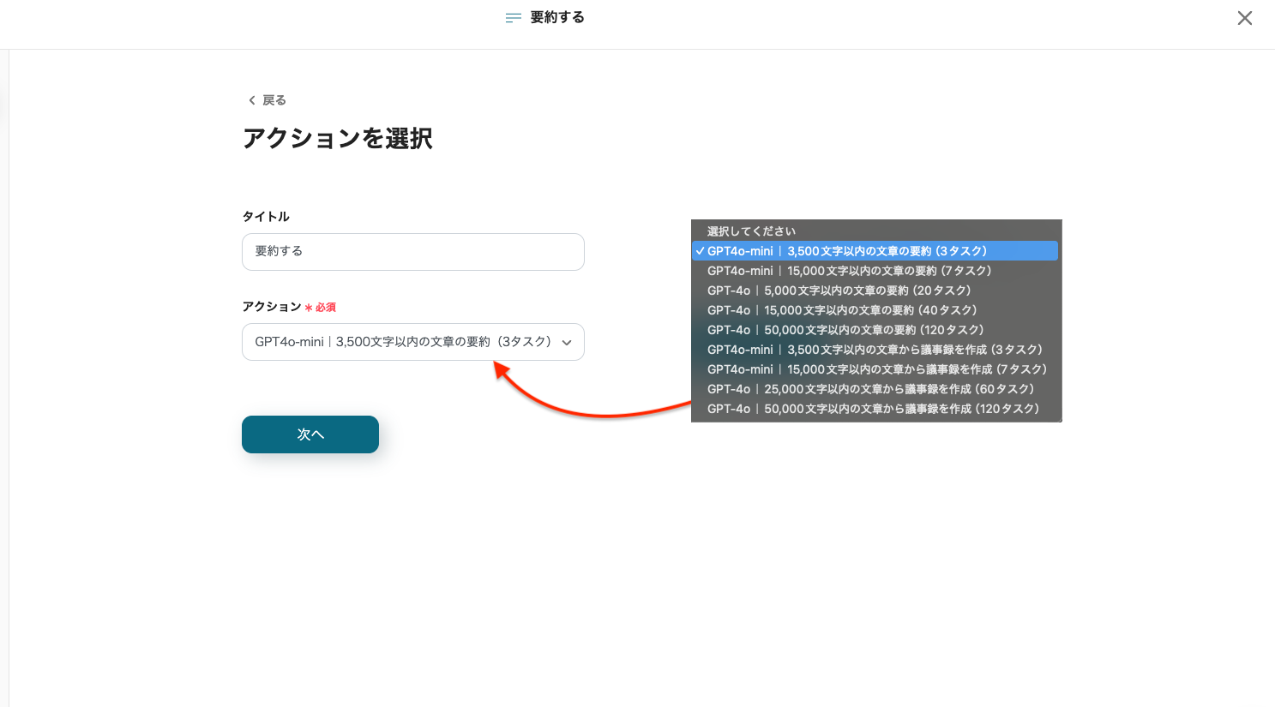Pick GPT4o-mini 15,000文字 議事録を作成 option
Image resolution: width=1275 pixels, height=707 pixels.
876,369
